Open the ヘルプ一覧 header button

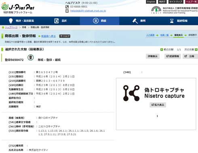point(192,2)
